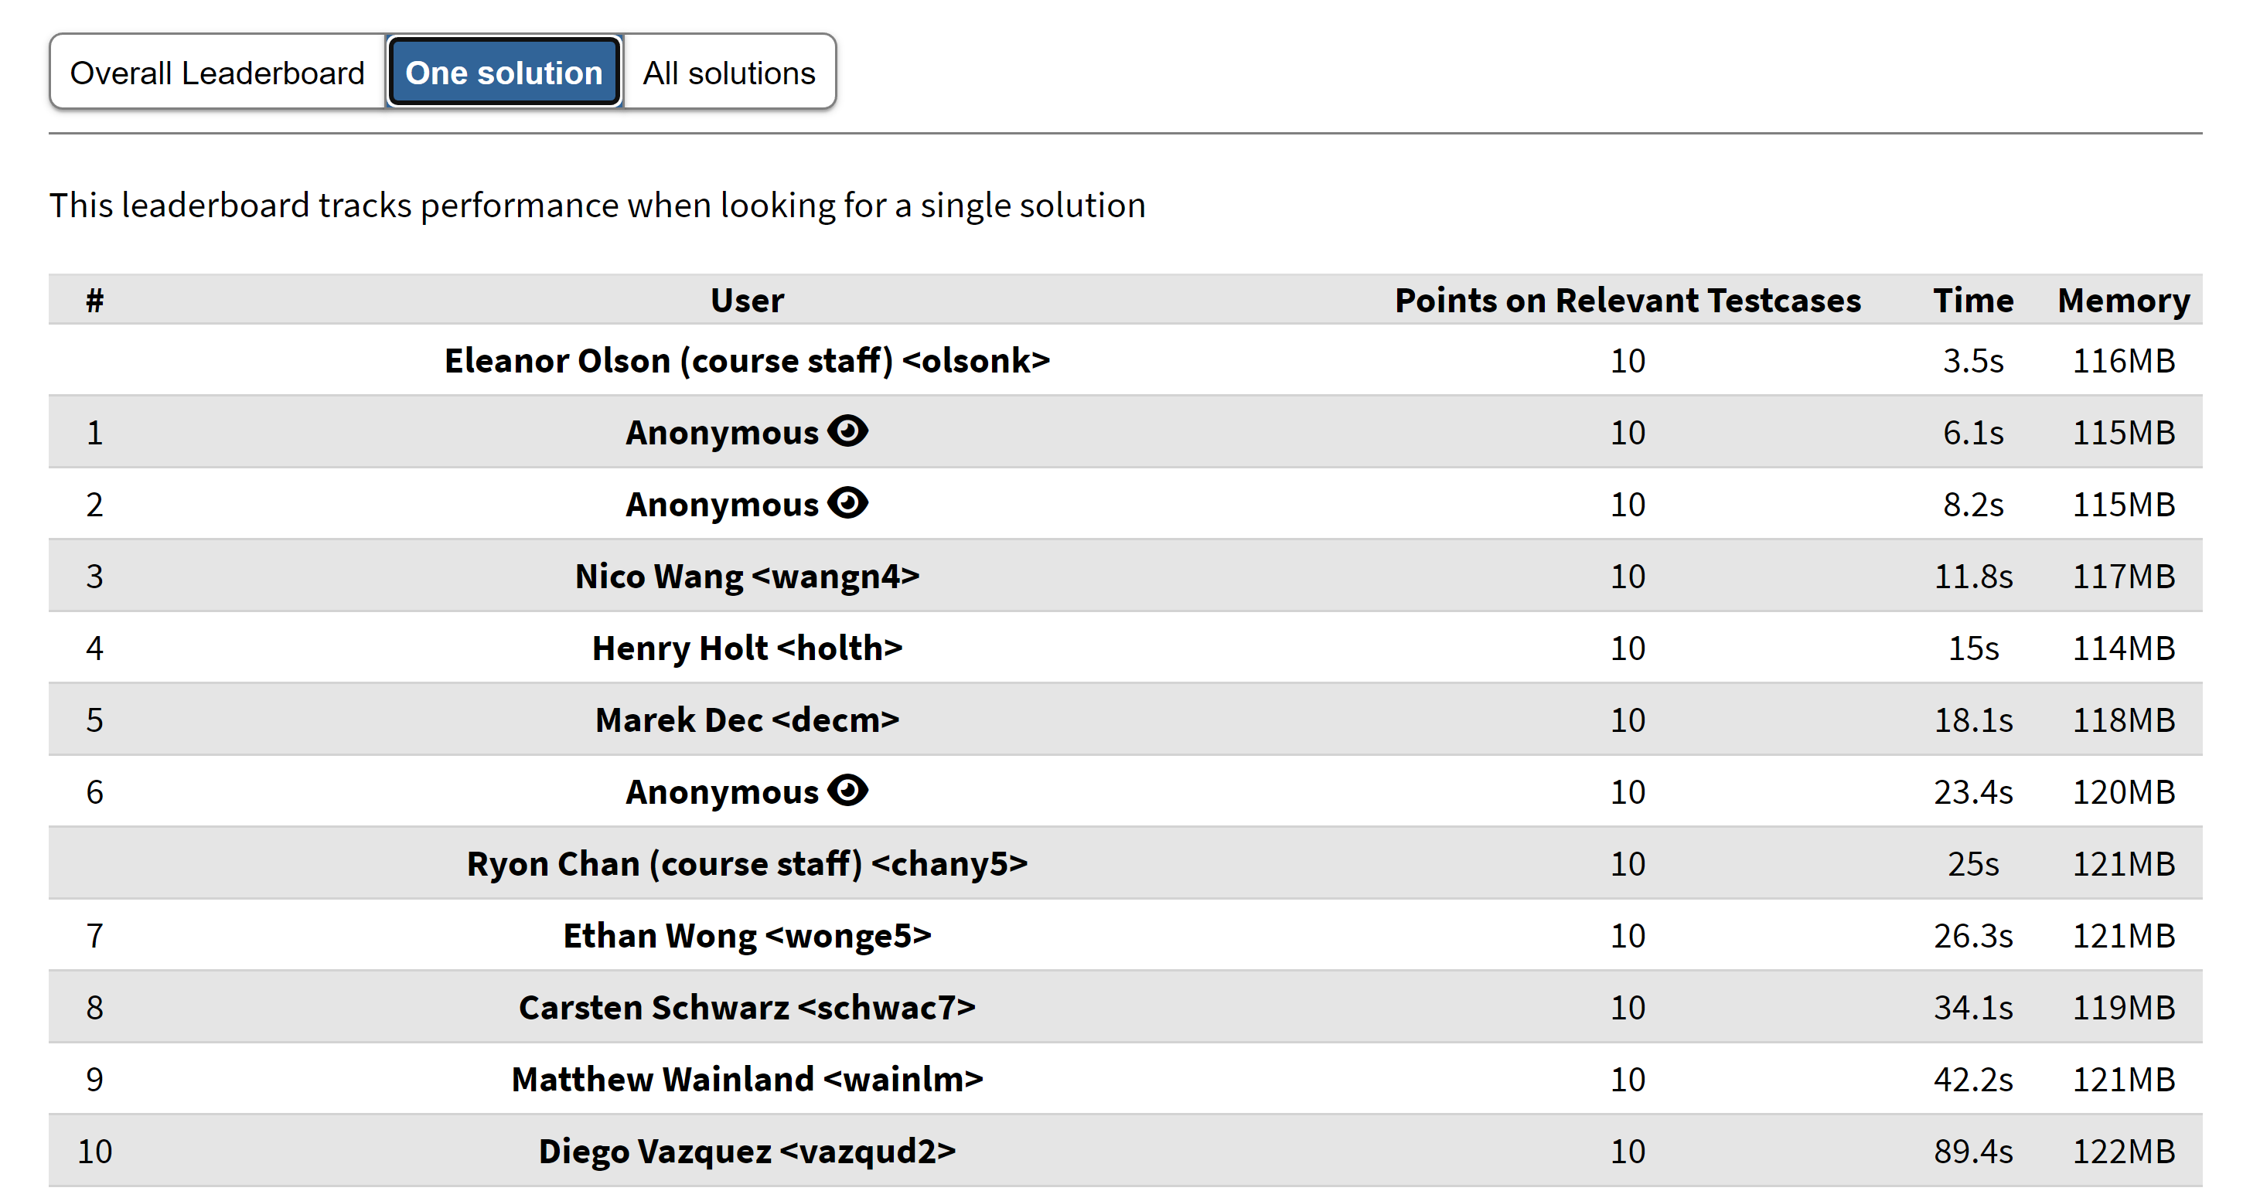Click Matthew Wainland wainlm user name
This screenshot has width=2243, height=1191.
click(x=747, y=1080)
